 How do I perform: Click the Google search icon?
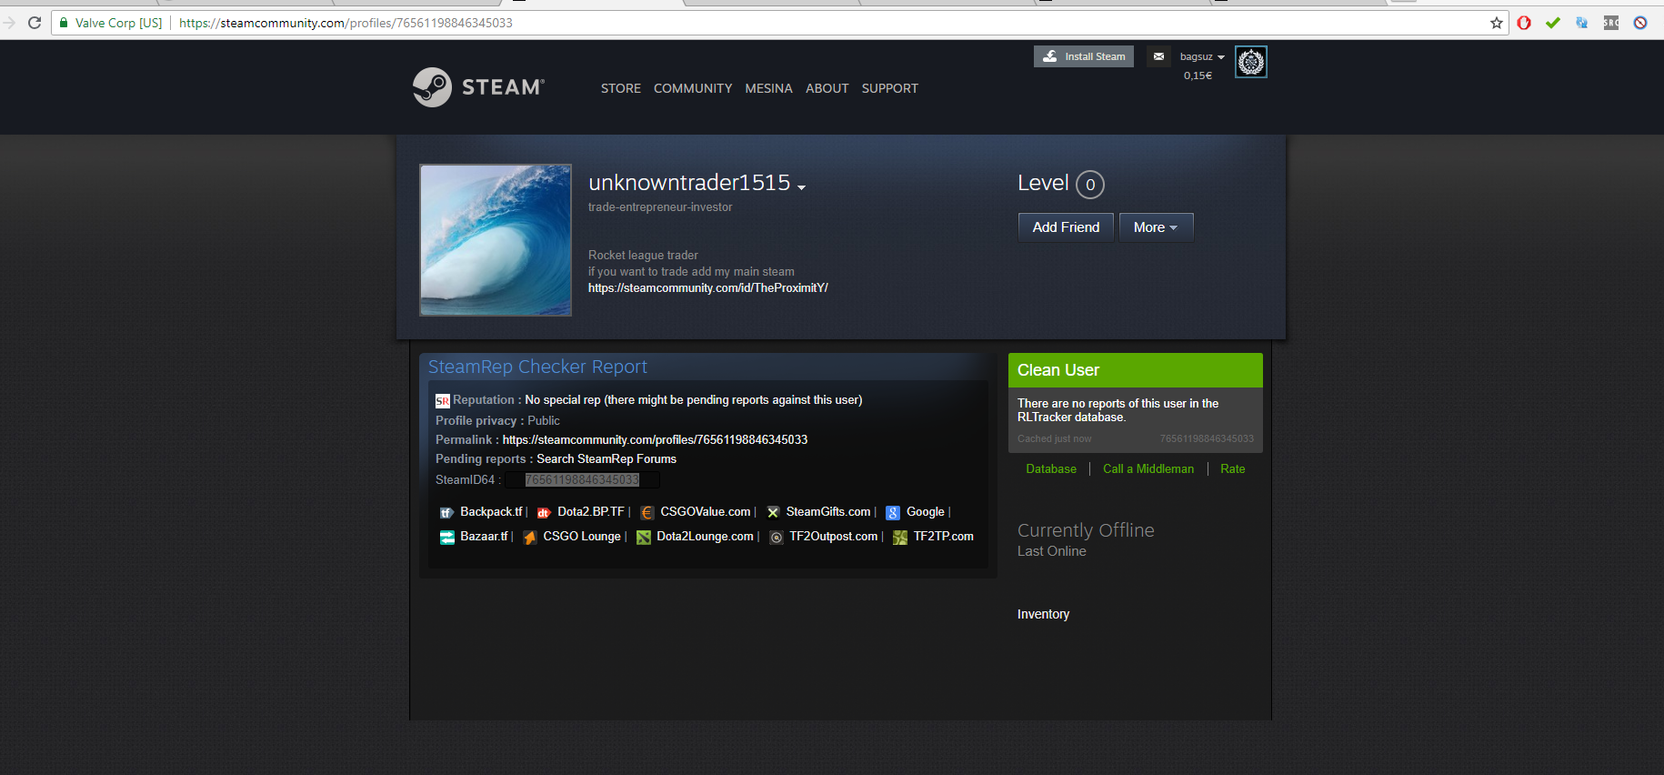[x=893, y=512]
